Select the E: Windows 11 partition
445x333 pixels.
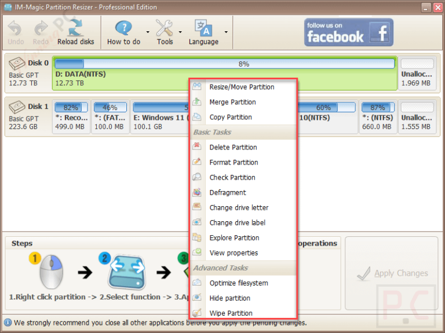pyautogui.click(x=161, y=116)
